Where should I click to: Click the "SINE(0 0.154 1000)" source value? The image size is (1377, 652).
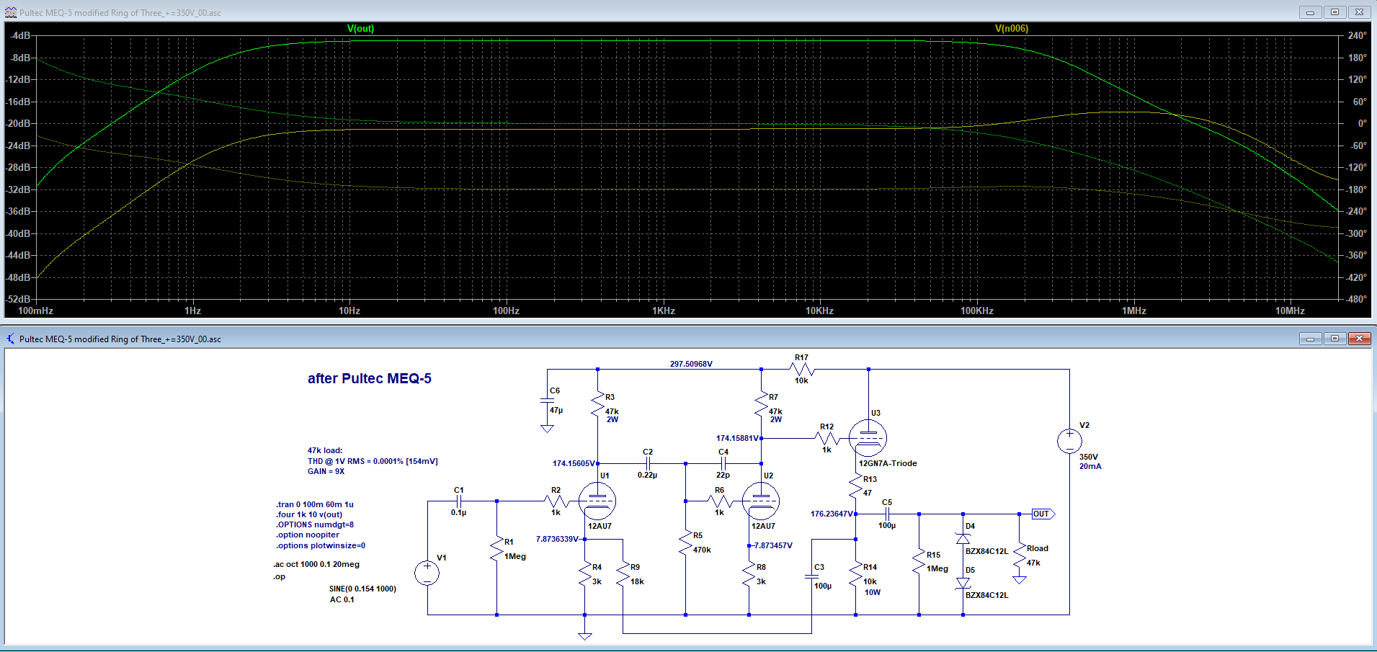(x=362, y=589)
